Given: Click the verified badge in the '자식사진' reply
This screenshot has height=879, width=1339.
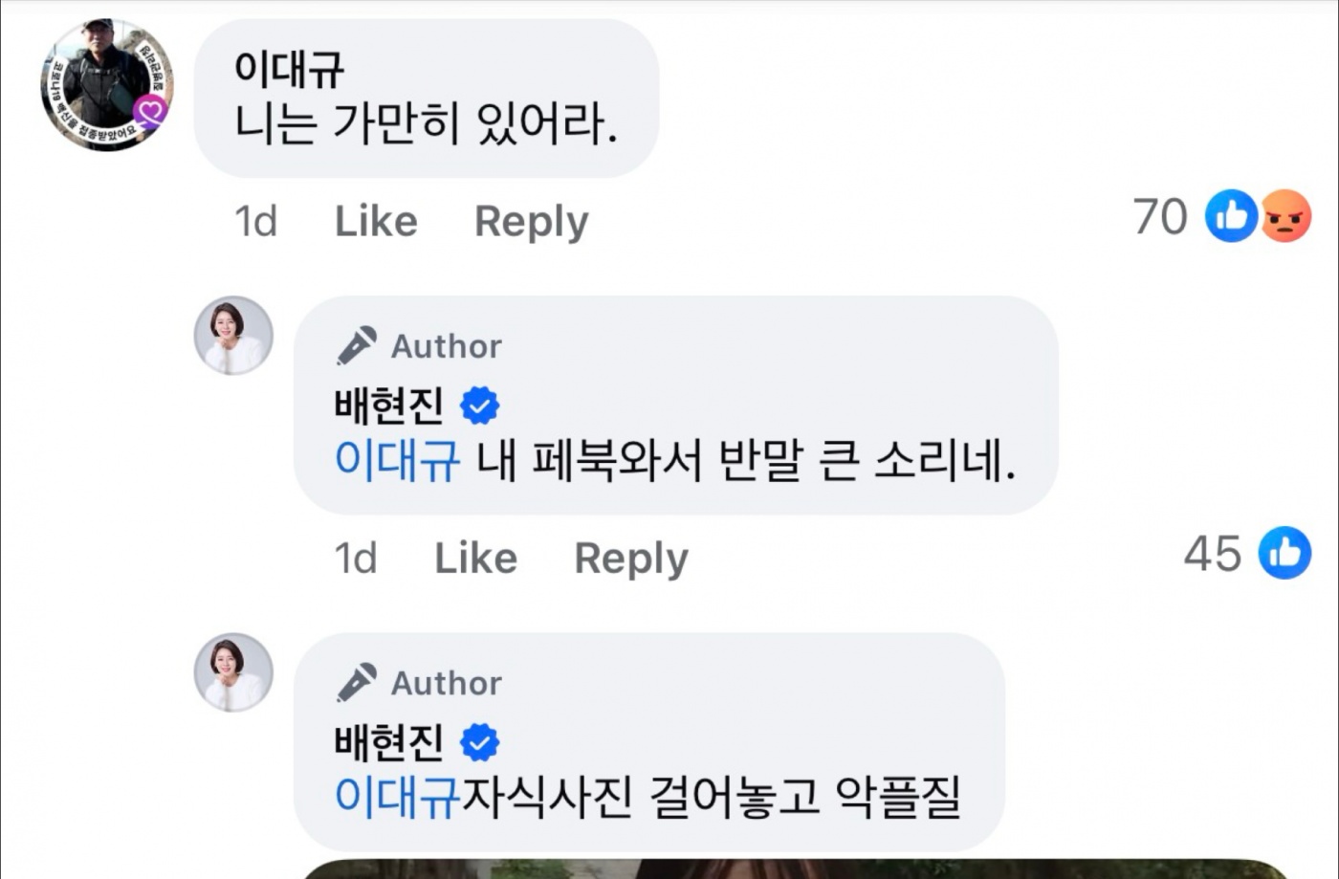Looking at the screenshot, I should (479, 742).
